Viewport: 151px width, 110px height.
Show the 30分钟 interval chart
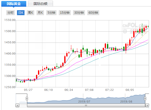[x=79, y=13]
